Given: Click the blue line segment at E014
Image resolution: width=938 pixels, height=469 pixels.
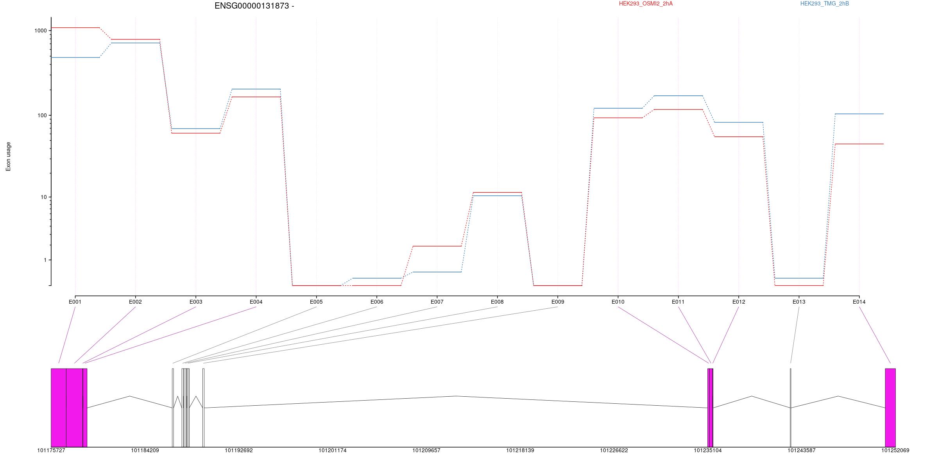Looking at the screenshot, I should click(x=859, y=114).
